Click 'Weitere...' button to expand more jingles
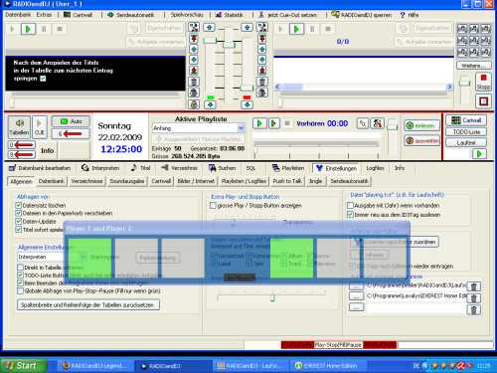497x373 pixels. tap(471, 66)
